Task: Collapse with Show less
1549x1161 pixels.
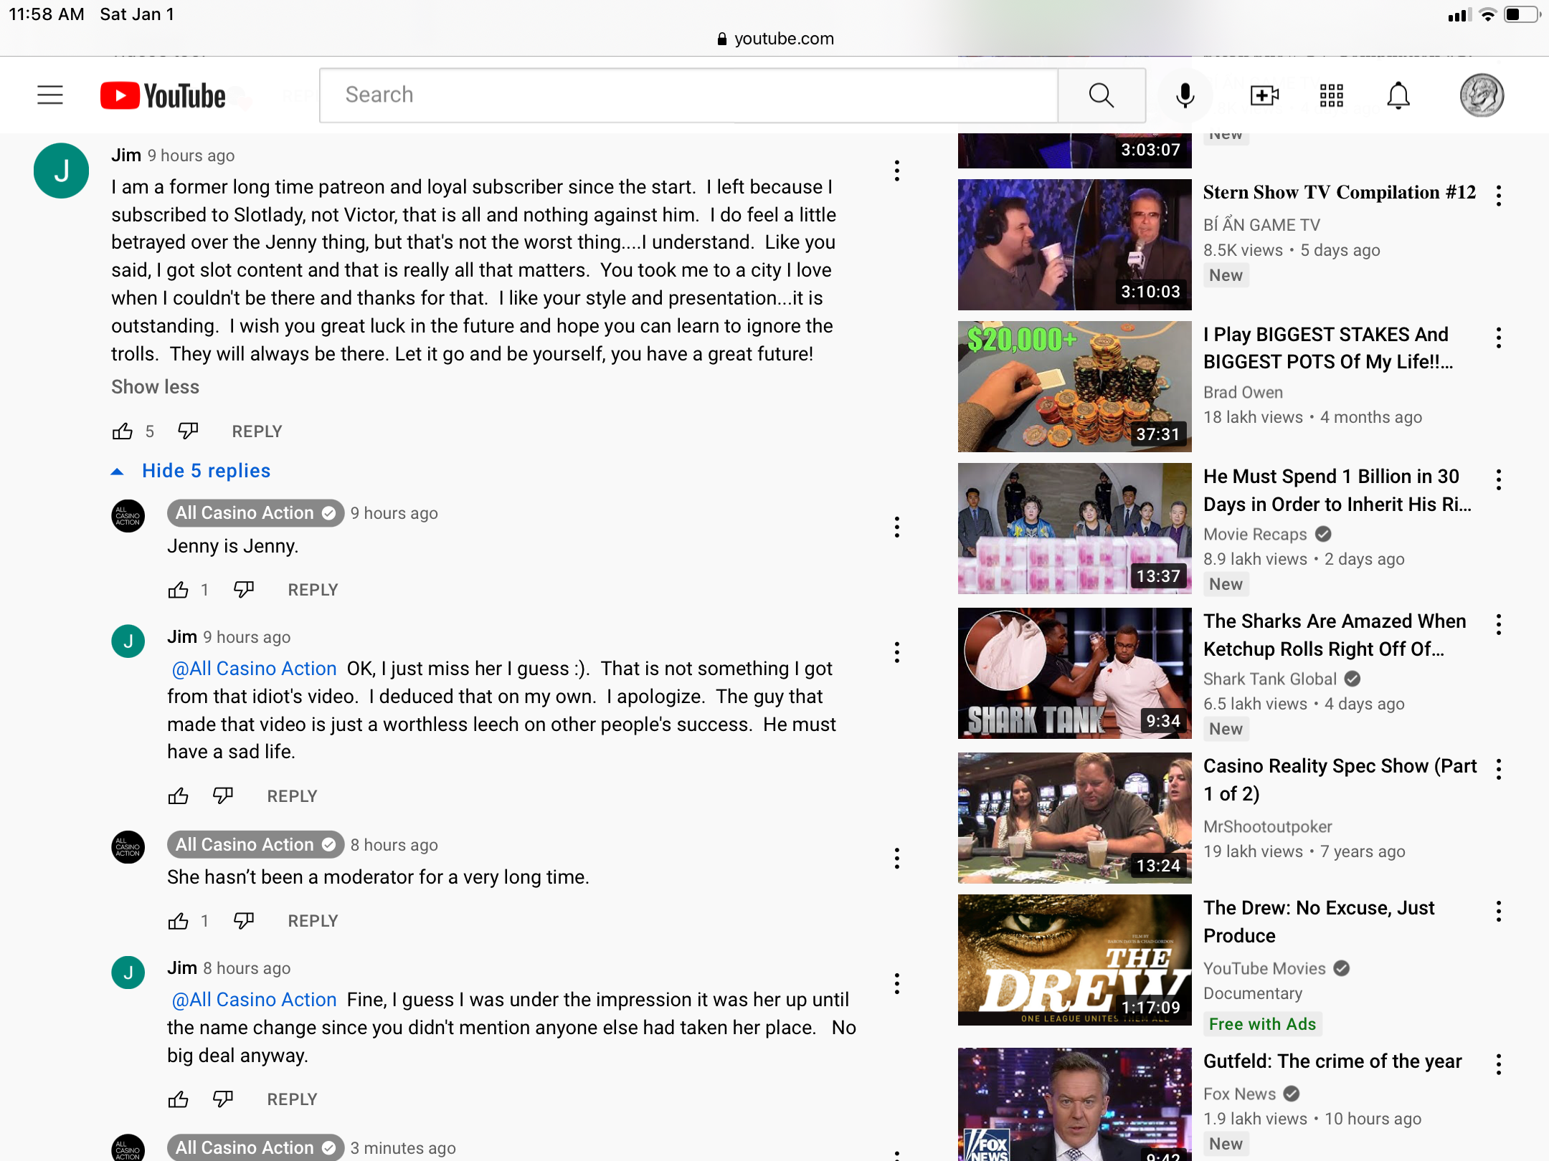Action: 155,387
